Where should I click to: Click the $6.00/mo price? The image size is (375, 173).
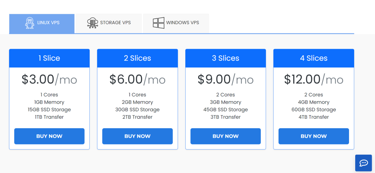(x=138, y=80)
